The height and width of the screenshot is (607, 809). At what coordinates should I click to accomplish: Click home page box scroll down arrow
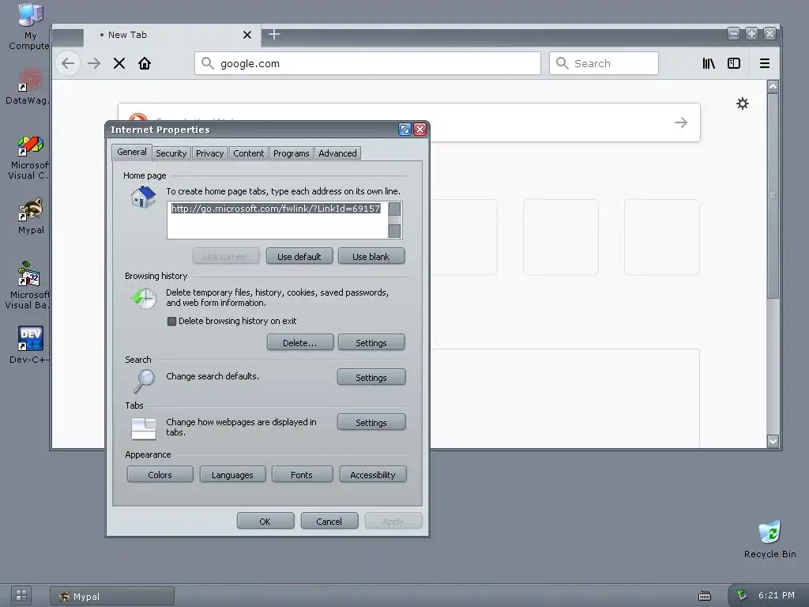(395, 231)
